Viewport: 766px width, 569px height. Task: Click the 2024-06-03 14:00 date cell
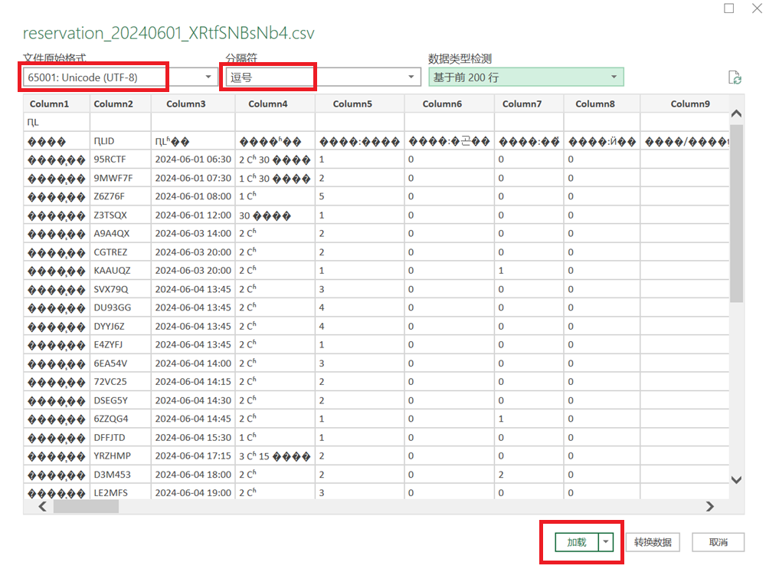pyautogui.click(x=193, y=233)
